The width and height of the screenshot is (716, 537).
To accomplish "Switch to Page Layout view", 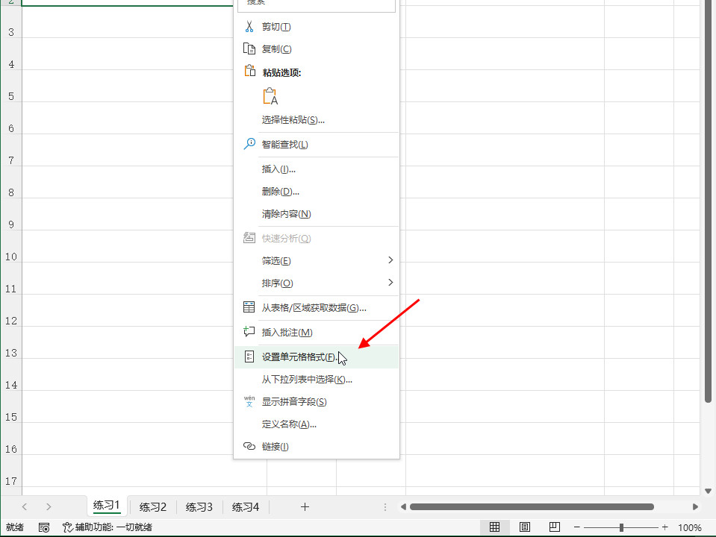I will point(525,527).
